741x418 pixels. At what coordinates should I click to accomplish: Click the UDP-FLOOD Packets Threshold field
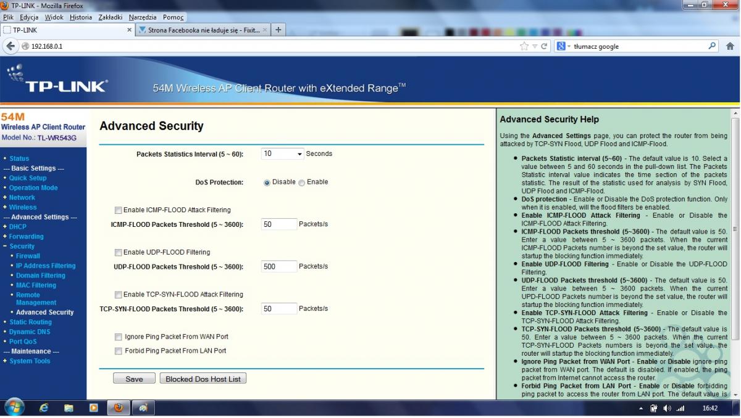[x=279, y=266]
